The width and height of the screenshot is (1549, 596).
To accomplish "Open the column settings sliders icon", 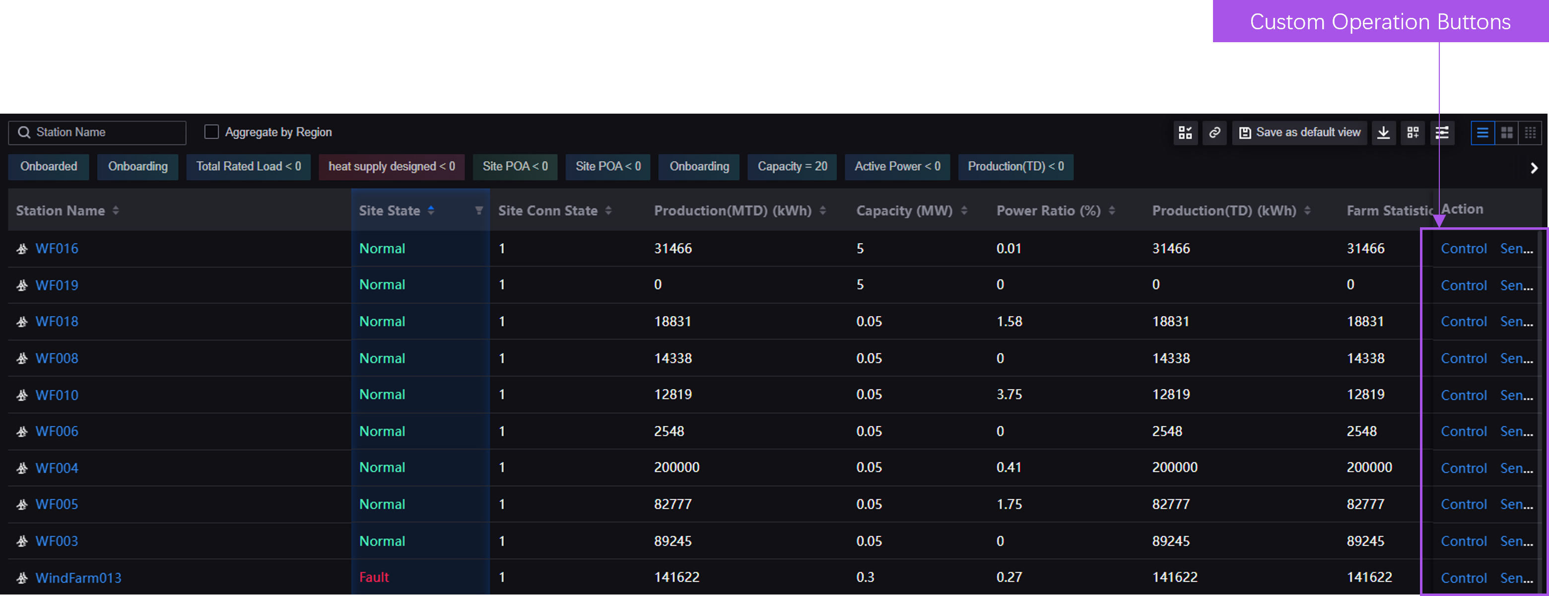I will pos(1442,132).
